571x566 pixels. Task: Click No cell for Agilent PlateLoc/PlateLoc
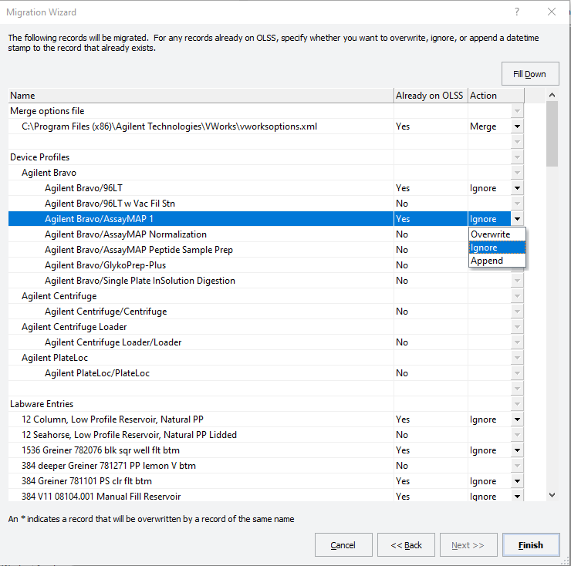point(431,373)
